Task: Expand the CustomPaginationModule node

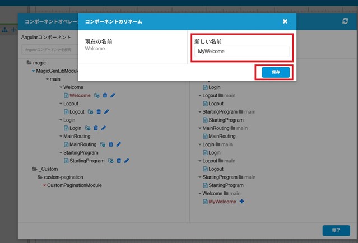Action: point(44,185)
